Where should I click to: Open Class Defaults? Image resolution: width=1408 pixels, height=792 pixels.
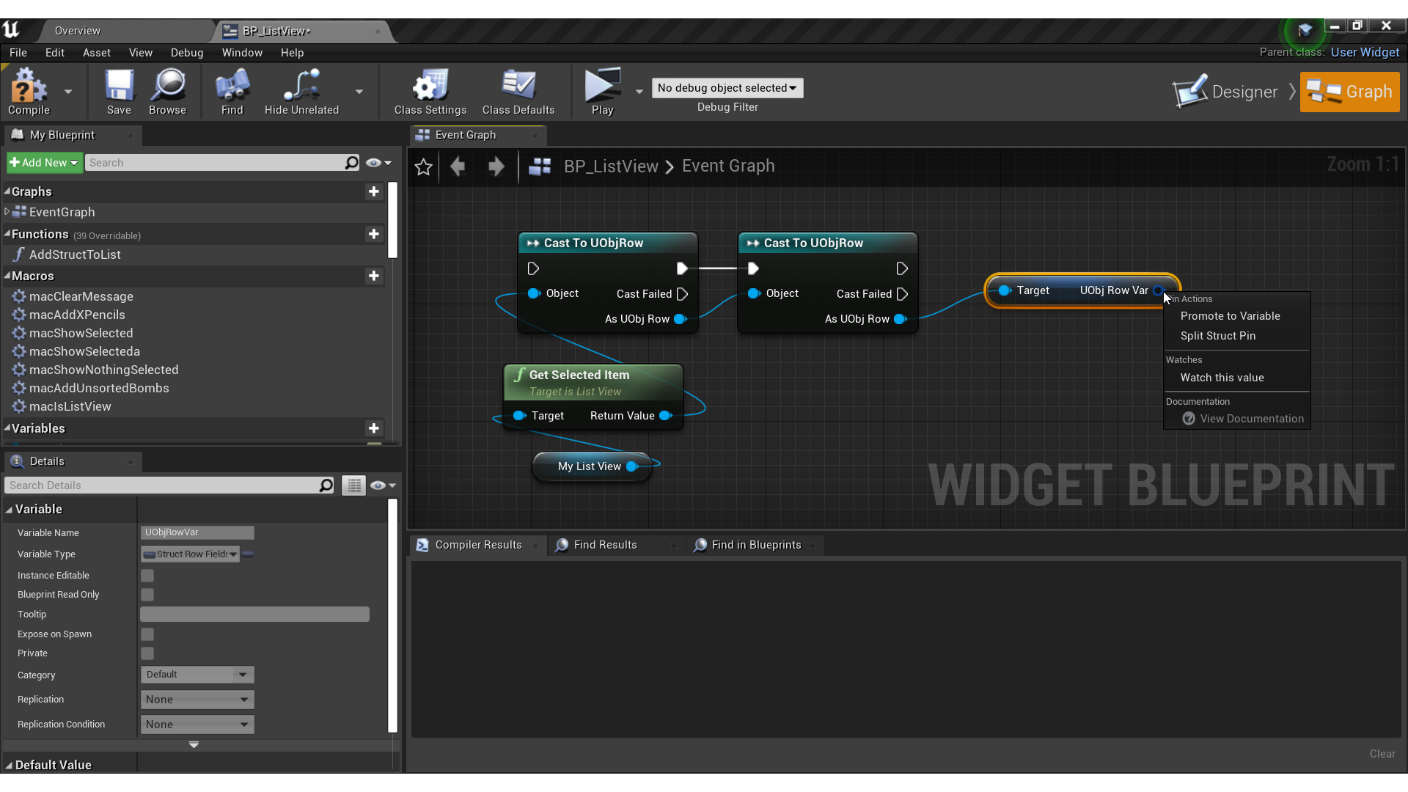[x=519, y=90]
